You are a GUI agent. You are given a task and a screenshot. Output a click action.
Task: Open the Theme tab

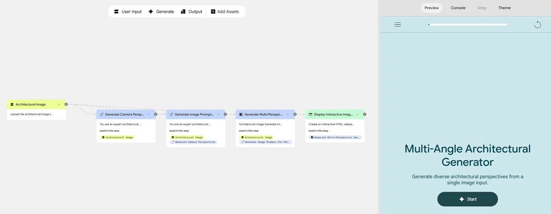click(x=505, y=8)
